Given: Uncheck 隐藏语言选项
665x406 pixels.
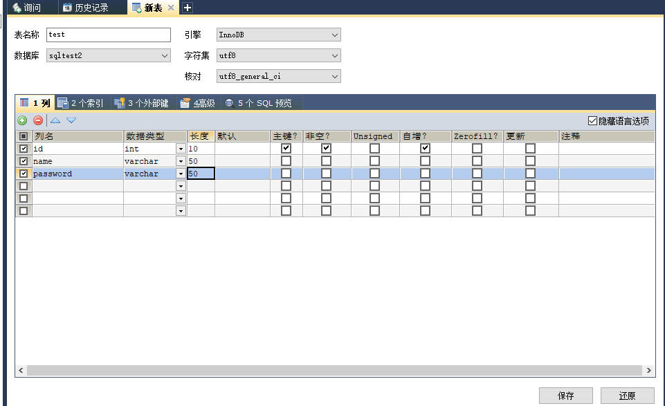Looking at the screenshot, I should click(592, 120).
